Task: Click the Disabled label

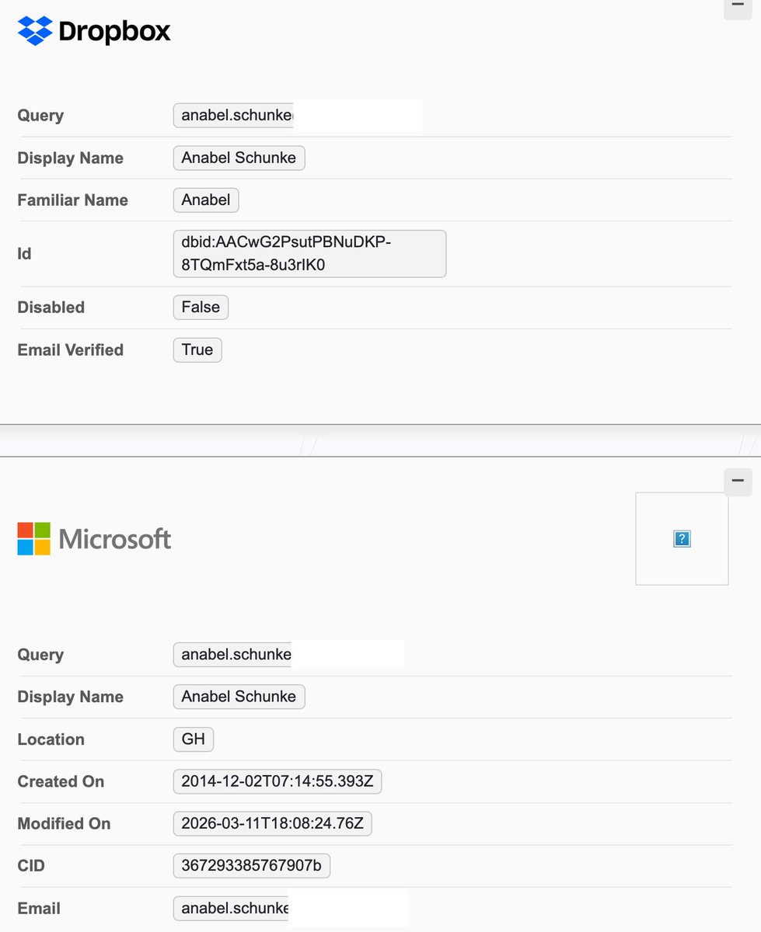Action: 51,307
